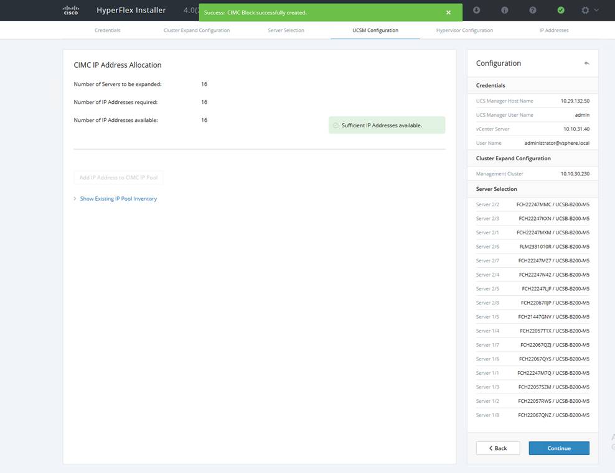The image size is (615, 473).
Task: Select the Server 1/4 FCH22057T1X row
Action: [x=533, y=331]
